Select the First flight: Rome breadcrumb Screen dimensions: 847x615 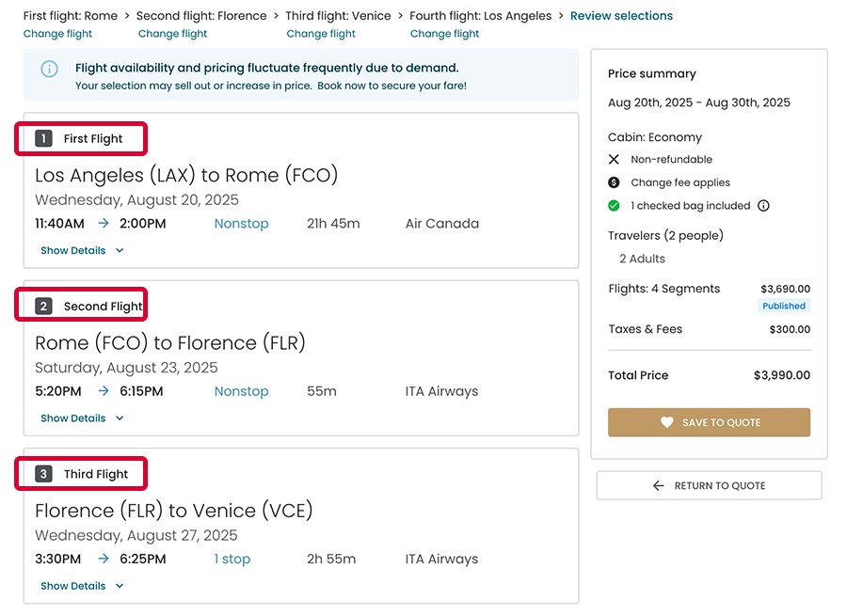click(71, 16)
